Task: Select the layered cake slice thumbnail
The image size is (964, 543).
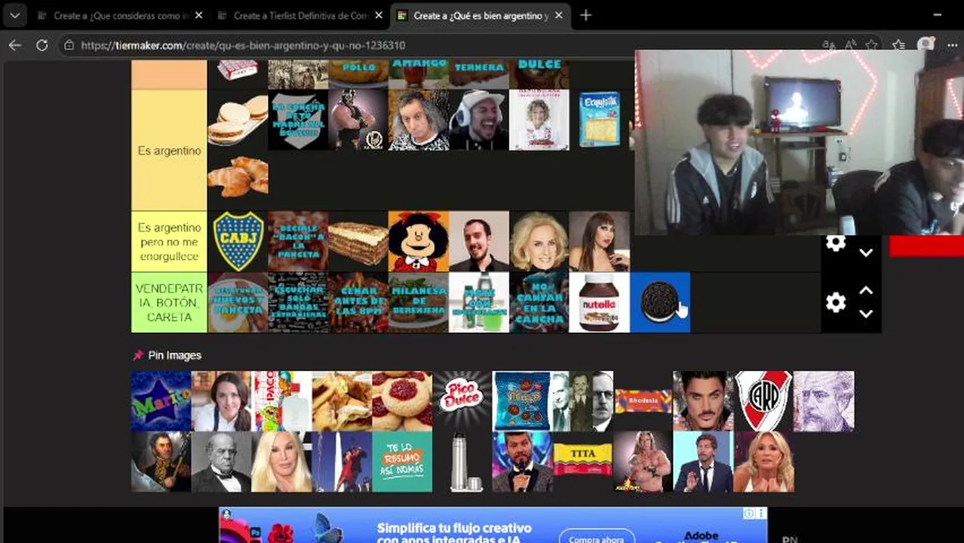Action: (x=358, y=241)
